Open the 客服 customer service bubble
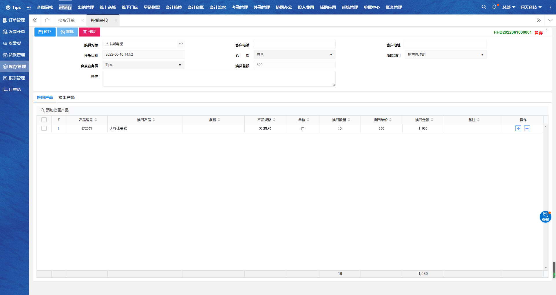 click(545, 217)
